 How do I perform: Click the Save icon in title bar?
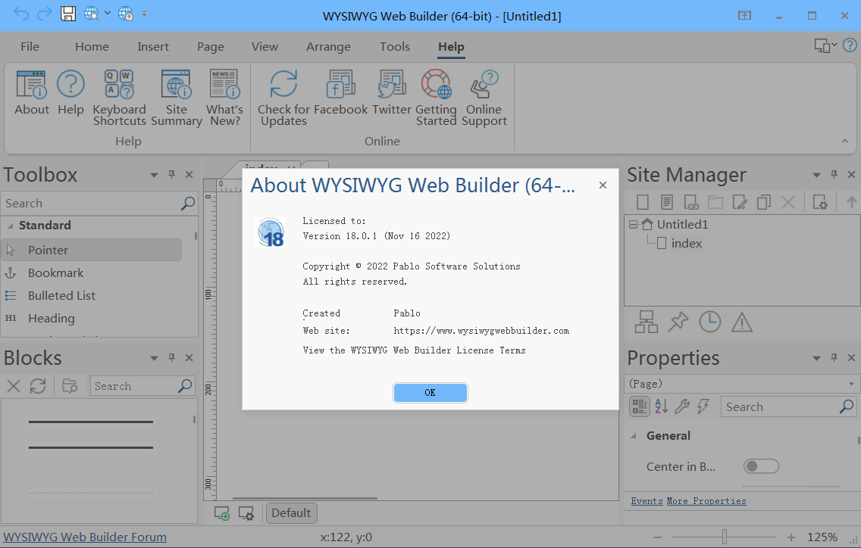[x=68, y=14]
